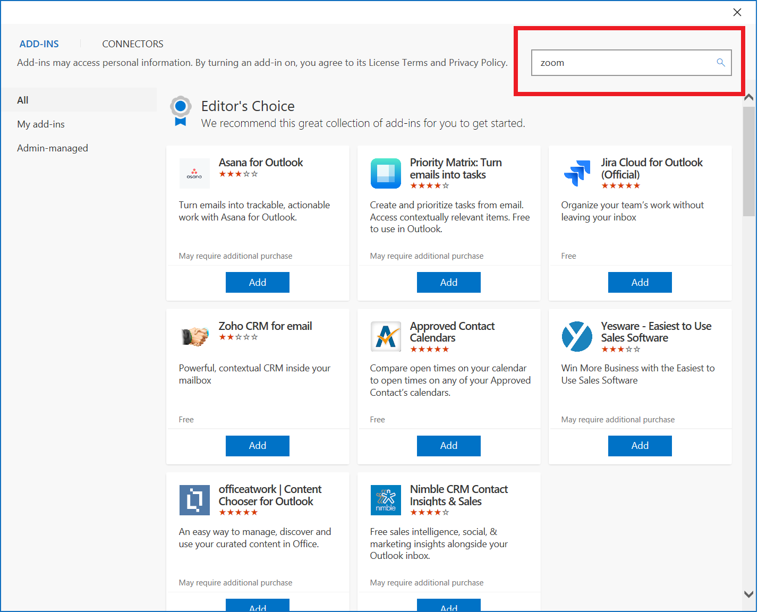Click the Jira Cloud for Outlook logo

tap(577, 173)
